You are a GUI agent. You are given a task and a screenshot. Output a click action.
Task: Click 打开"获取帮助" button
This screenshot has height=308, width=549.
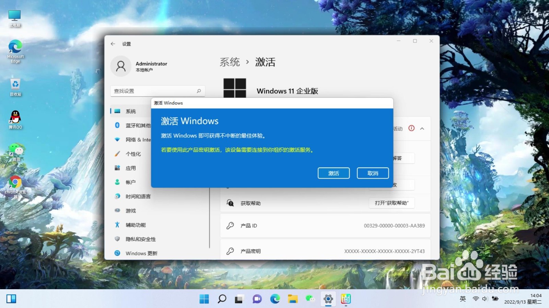392,203
